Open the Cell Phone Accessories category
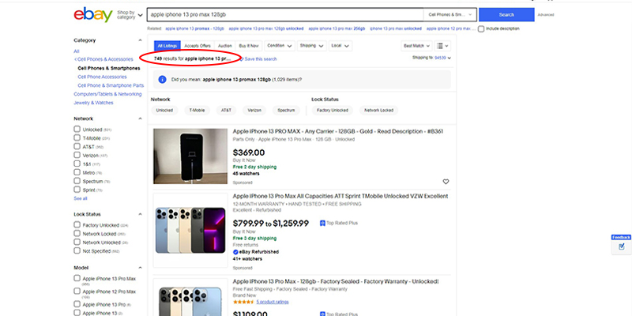Image resolution: width=632 pixels, height=316 pixels. 103,77
